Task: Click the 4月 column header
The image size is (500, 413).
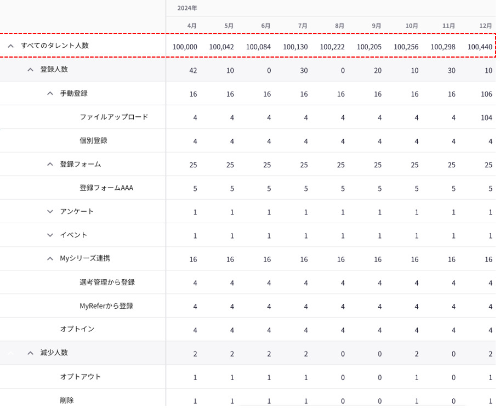Action: pyautogui.click(x=192, y=26)
